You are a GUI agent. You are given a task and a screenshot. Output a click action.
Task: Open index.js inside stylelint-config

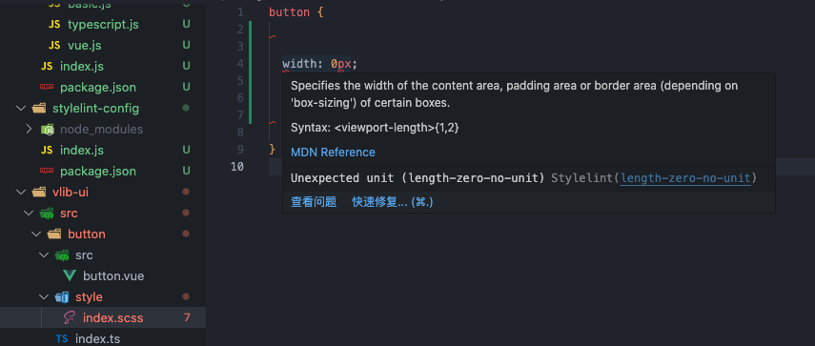[x=82, y=151]
